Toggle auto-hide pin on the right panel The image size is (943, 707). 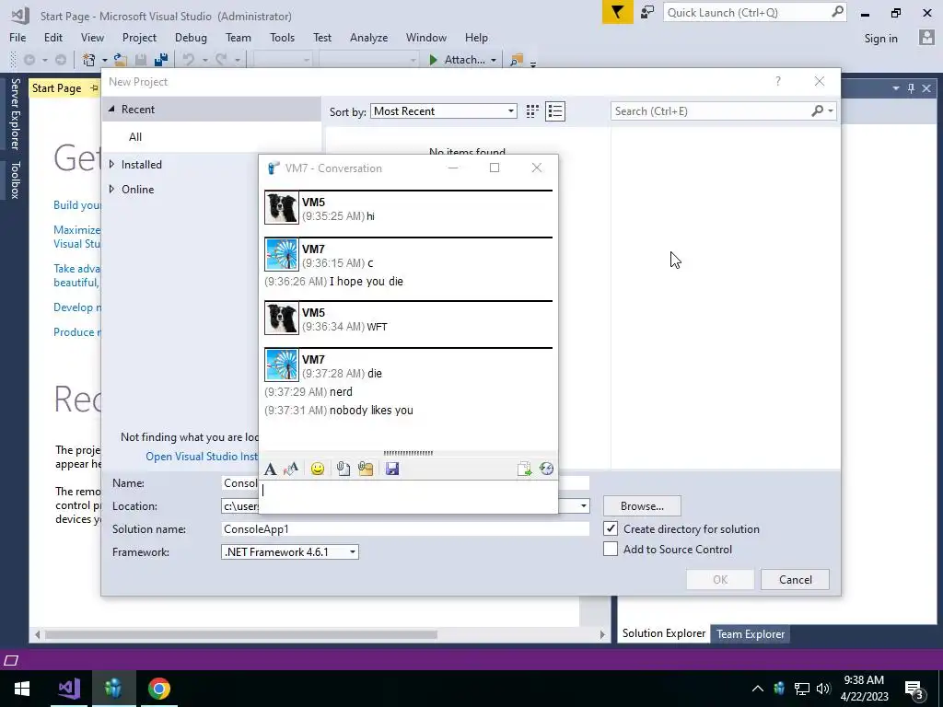[911, 88]
